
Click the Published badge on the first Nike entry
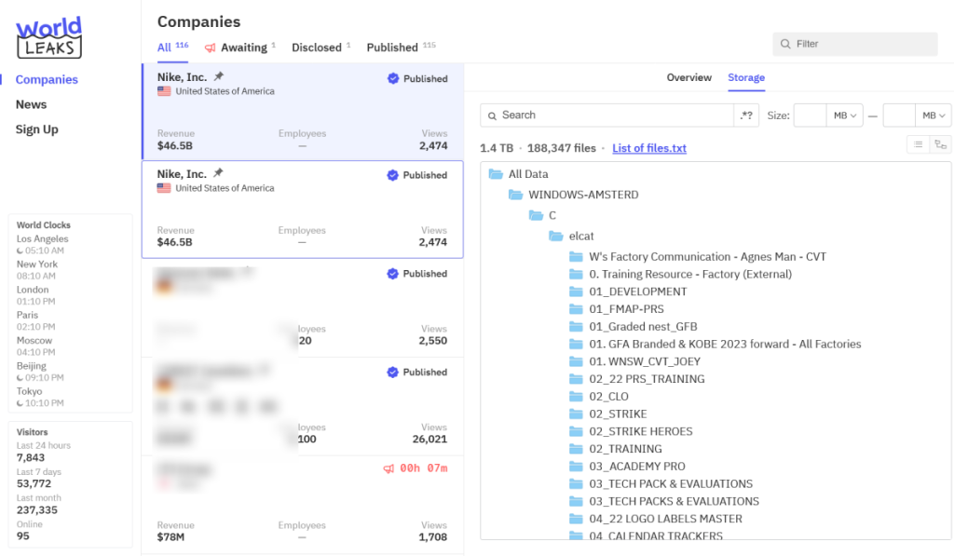pos(416,79)
